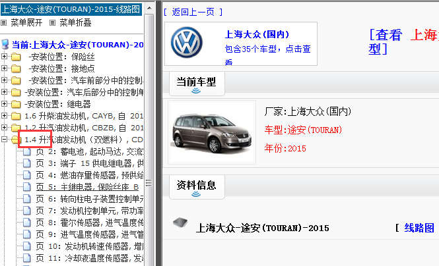
Task: Click the tree panel vertical scrollbar thumb
Action: point(149,140)
